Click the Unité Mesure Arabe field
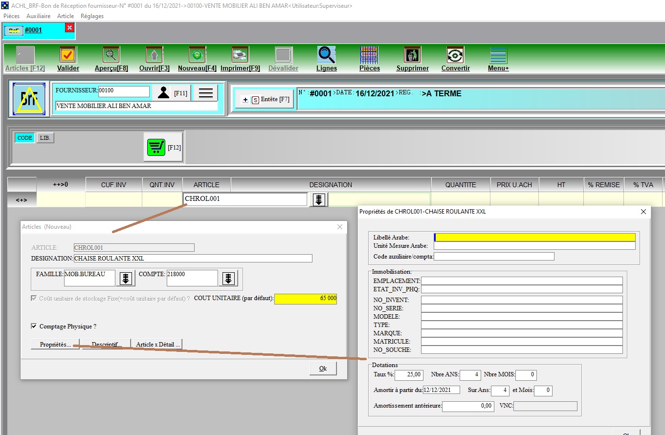The image size is (665, 435). pyautogui.click(x=535, y=246)
